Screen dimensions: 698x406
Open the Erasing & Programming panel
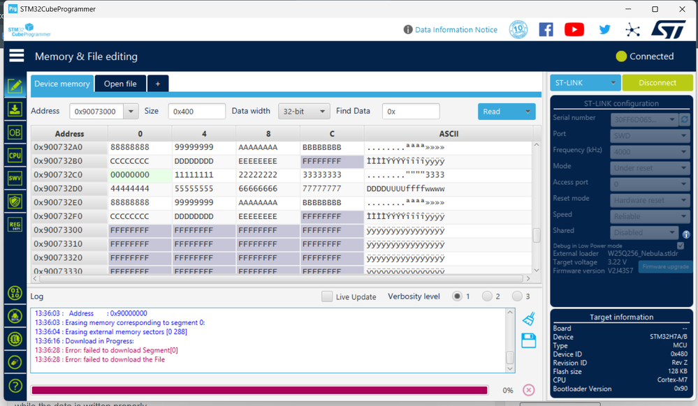(15, 109)
